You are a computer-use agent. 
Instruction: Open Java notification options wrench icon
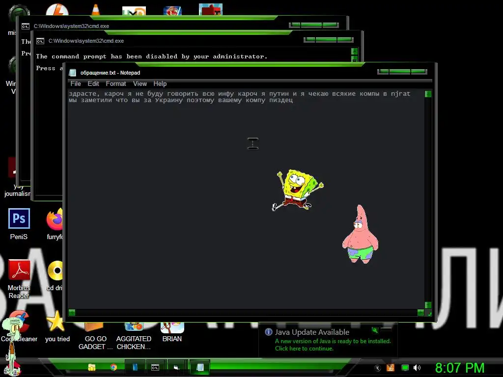pyautogui.click(x=375, y=330)
